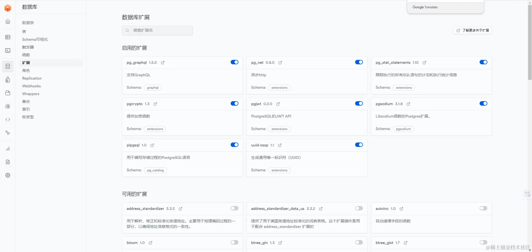
Task: Open Webhooks in the sidebar
Action: (31, 86)
